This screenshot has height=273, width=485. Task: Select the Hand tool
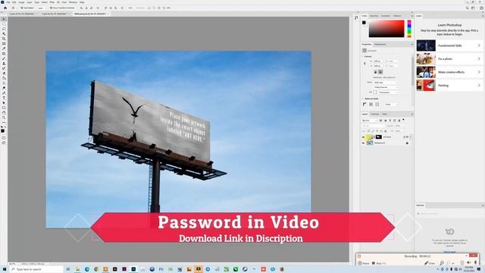4,113
